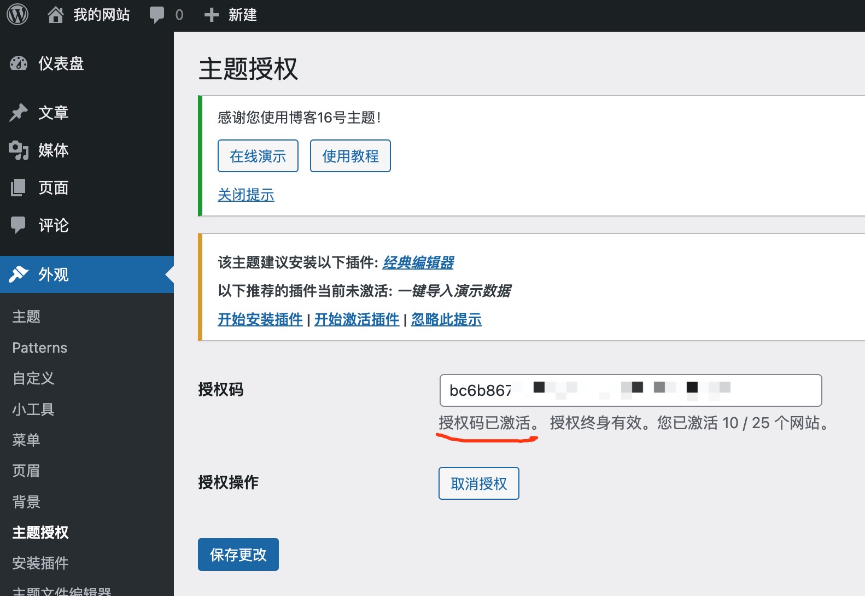
Task: Click the 开始安装插件 link
Action: pos(260,319)
